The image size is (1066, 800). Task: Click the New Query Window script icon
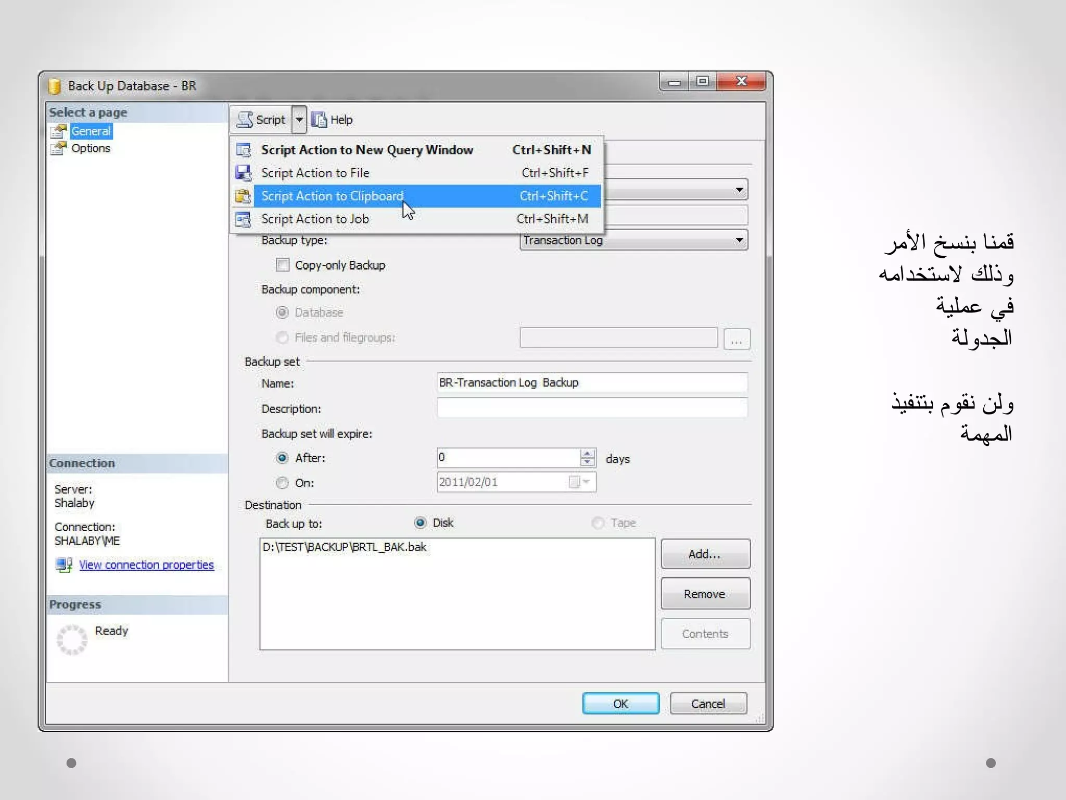coord(243,150)
